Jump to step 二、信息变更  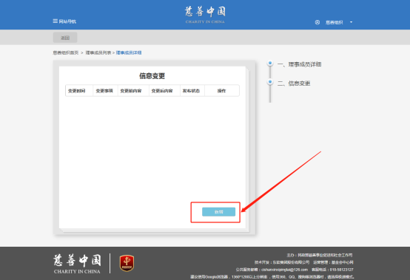coord(294,83)
